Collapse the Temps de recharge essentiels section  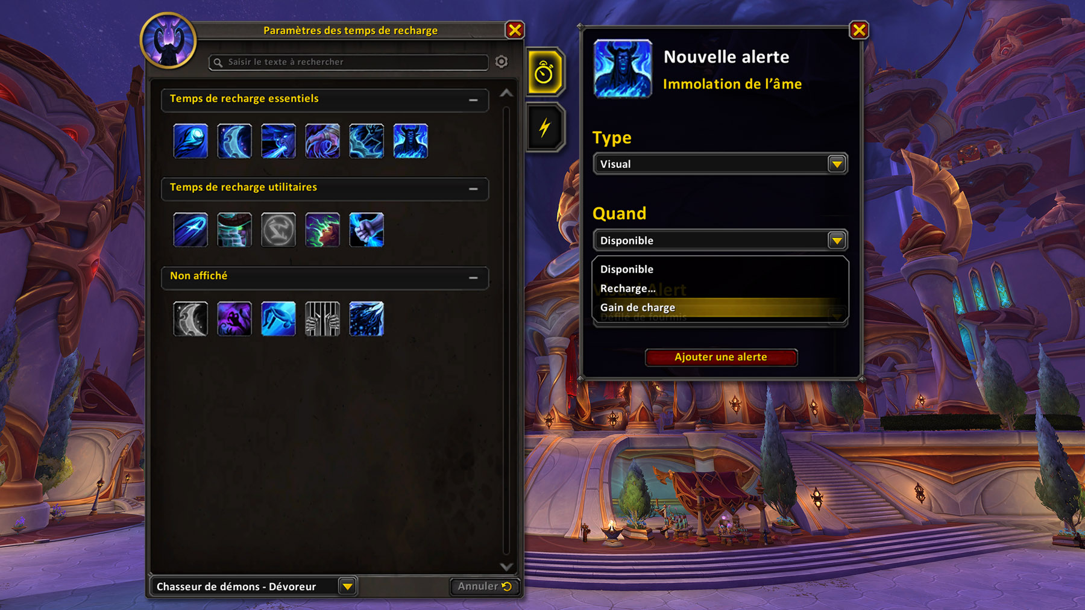(473, 100)
